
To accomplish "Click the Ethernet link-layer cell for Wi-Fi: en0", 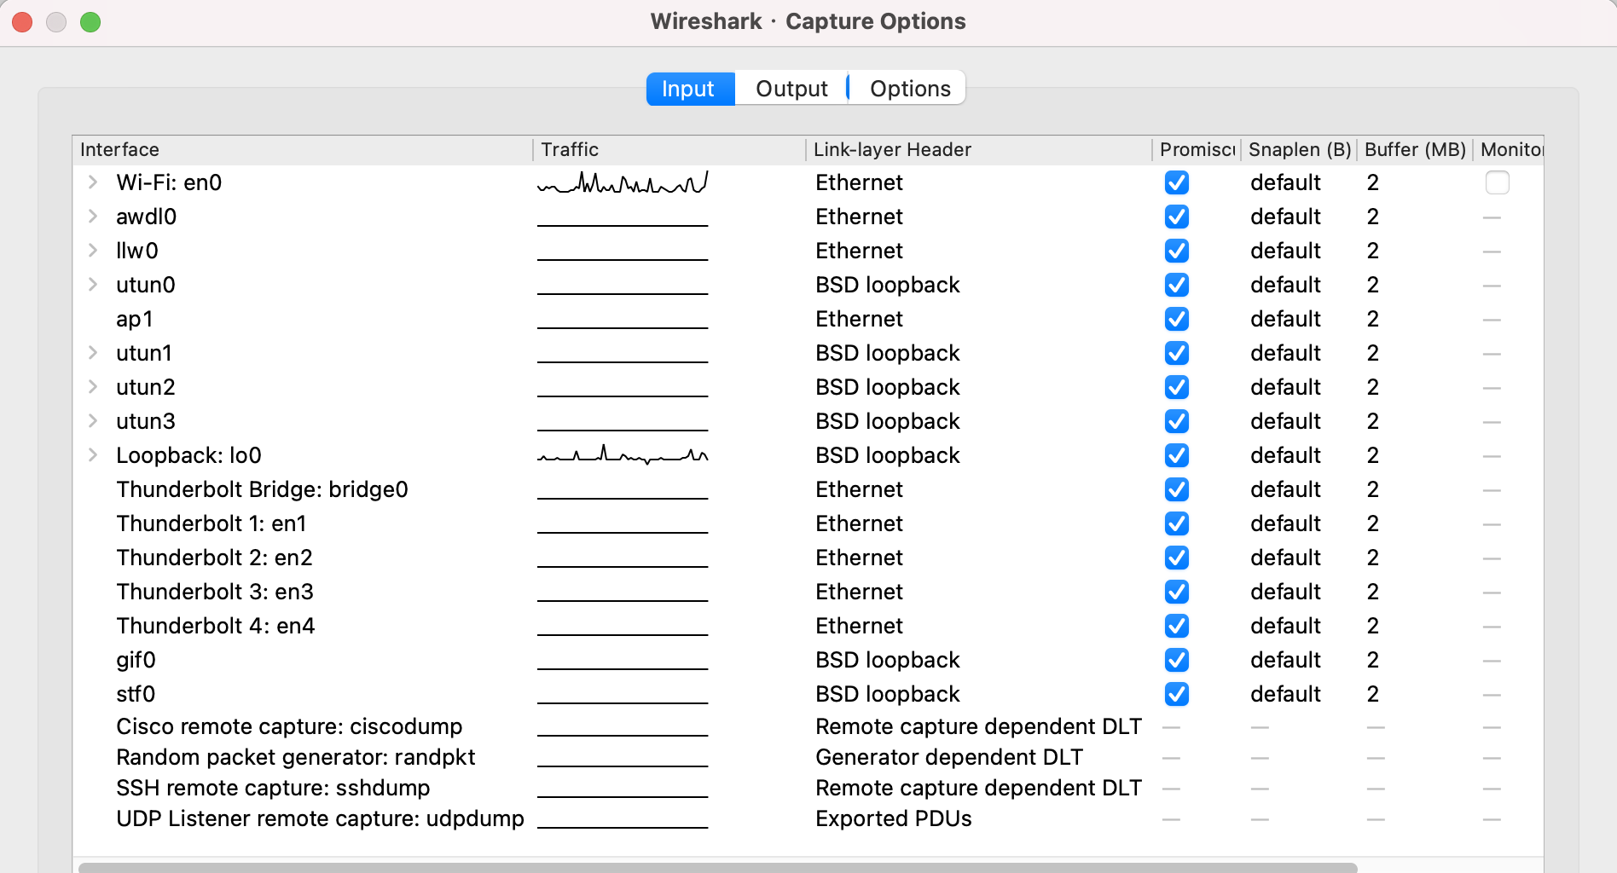I will pyautogui.click(x=859, y=182).
